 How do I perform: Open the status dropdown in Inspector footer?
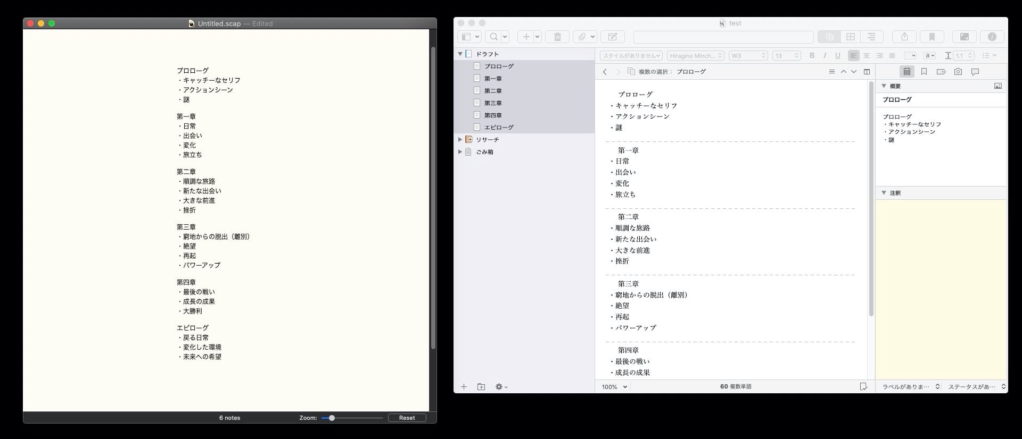[977, 387]
